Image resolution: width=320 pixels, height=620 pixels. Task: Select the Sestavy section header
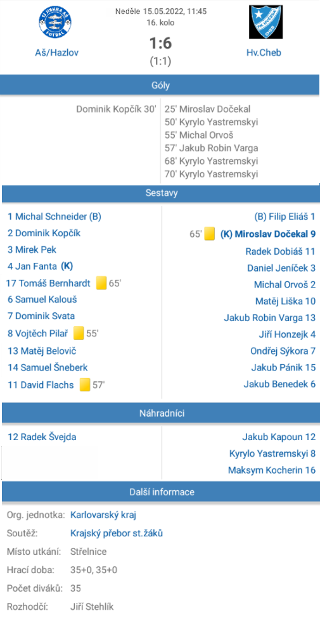coord(160,193)
